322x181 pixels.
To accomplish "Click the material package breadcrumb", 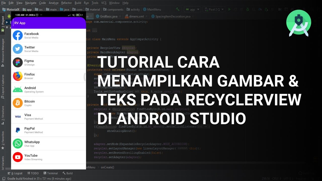I will click(93, 10).
